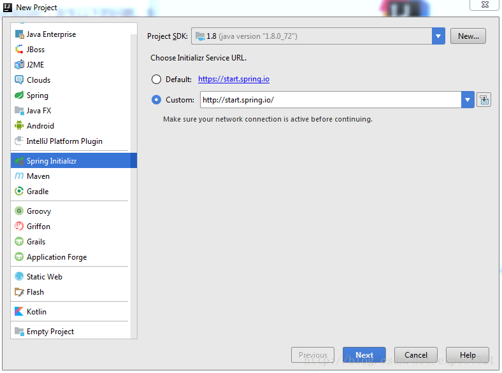Click the Grails green icon

[19, 241]
